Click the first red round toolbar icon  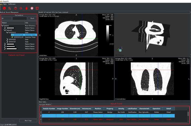tap(5, 9)
